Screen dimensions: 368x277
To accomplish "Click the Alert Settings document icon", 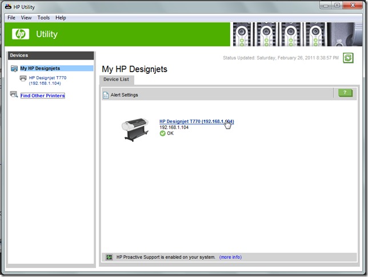I will (106, 95).
